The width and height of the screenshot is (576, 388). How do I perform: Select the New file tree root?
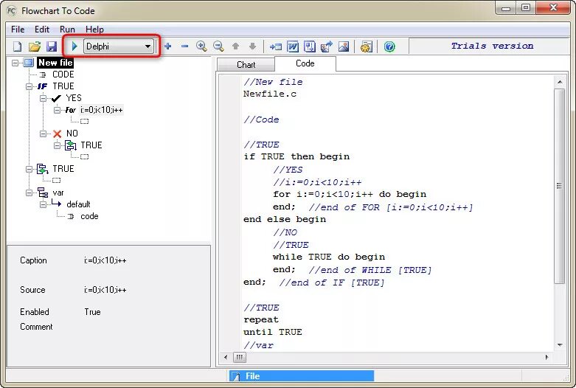click(55, 63)
